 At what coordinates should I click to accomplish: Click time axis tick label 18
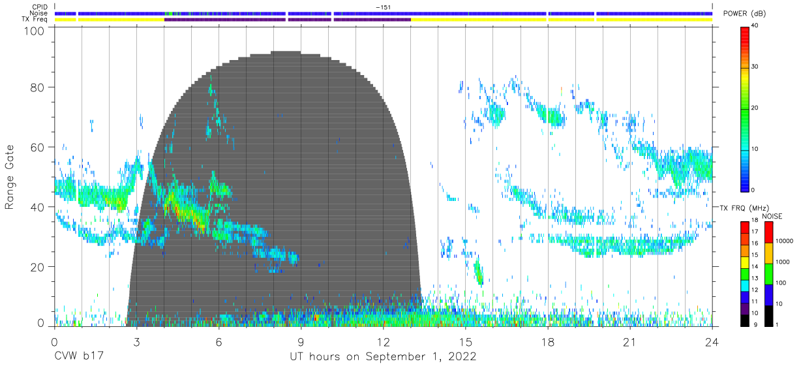pos(547,342)
